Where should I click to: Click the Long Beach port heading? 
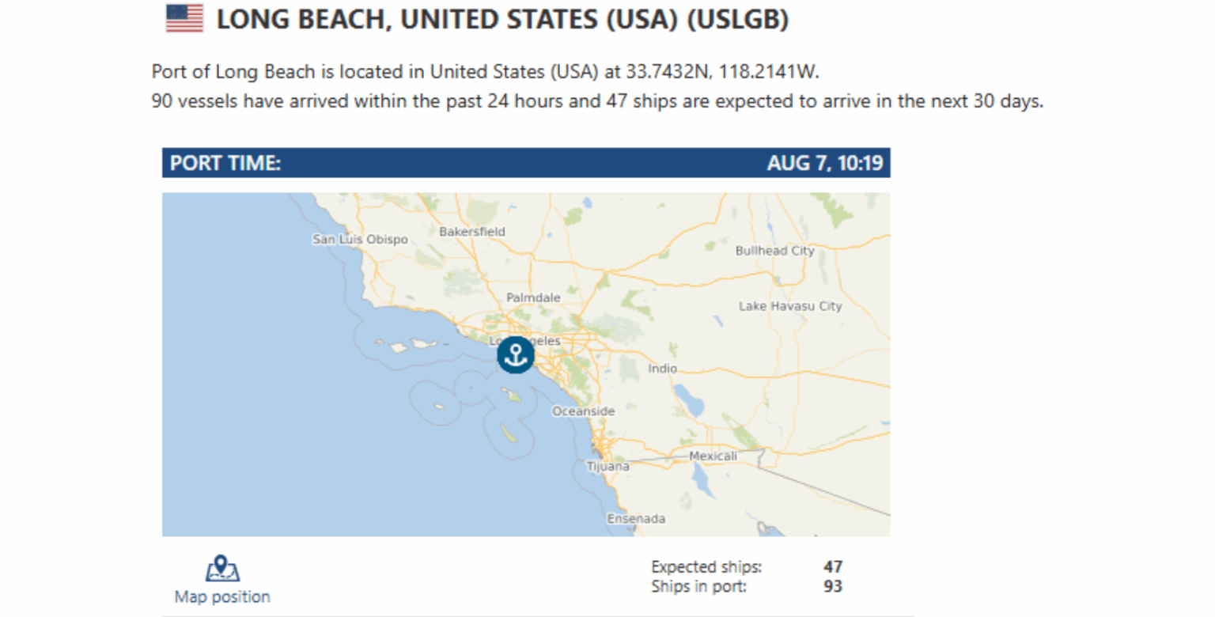pyautogui.click(x=502, y=20)
